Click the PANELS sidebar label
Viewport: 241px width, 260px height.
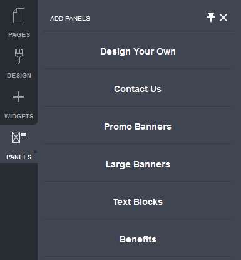[x=19, y=157]
